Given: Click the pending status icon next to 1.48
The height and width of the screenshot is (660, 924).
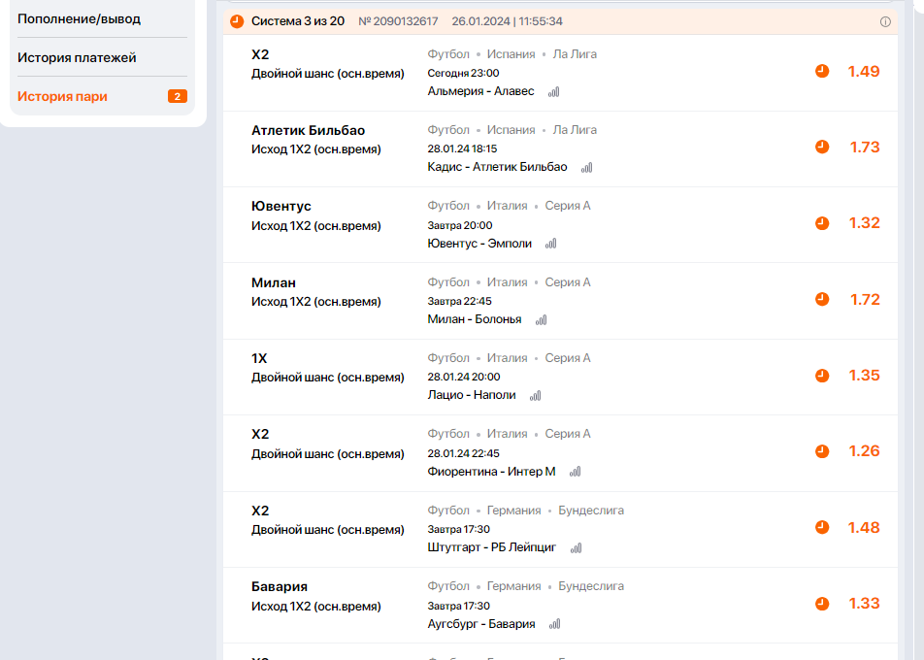Looking at the screenshot, I should click(x=822, y=527).
